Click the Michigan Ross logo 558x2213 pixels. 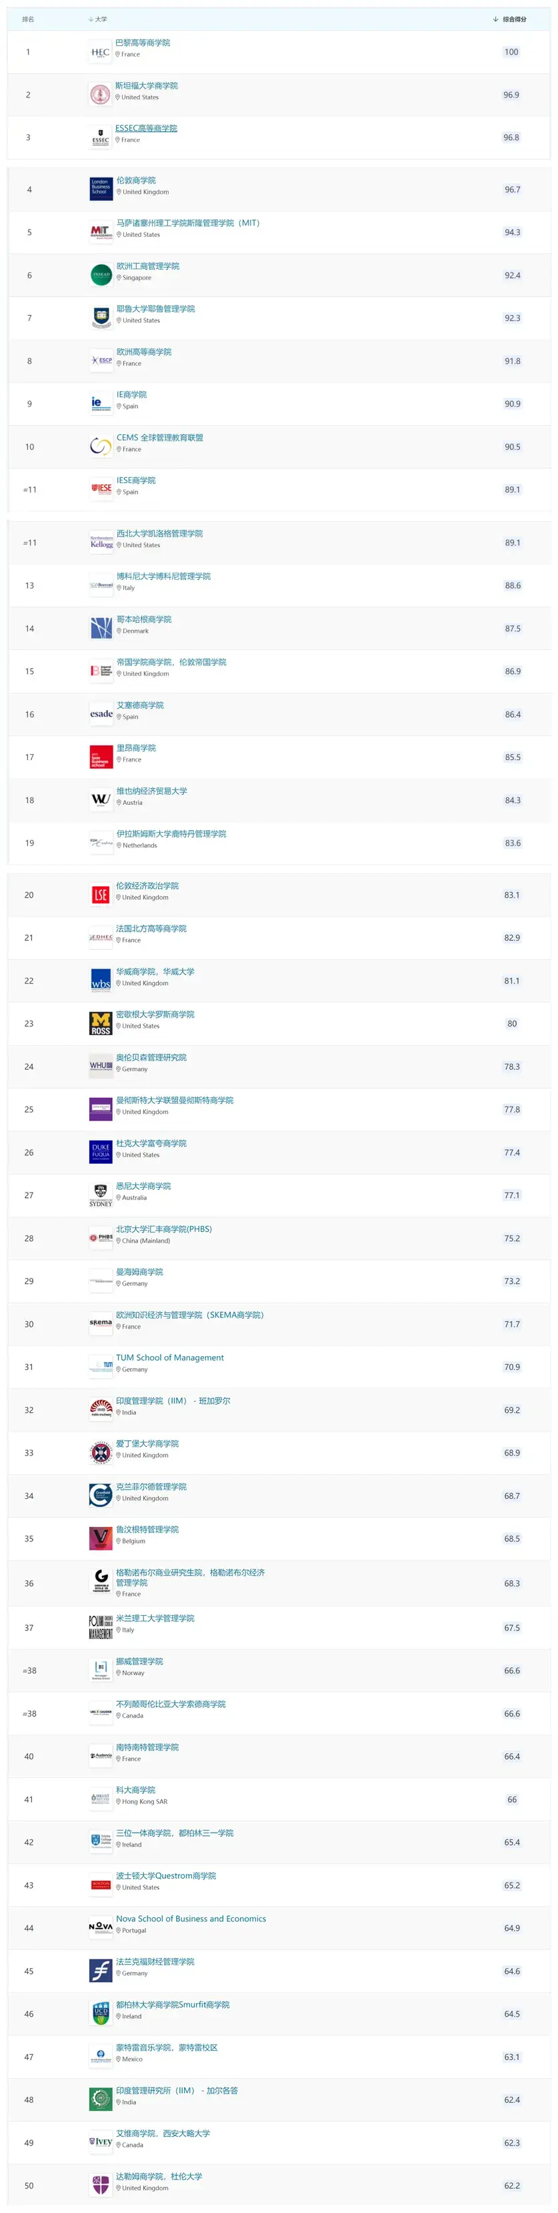[101, 1024]
